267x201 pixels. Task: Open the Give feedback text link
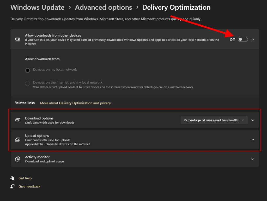(x=29, y=186)
